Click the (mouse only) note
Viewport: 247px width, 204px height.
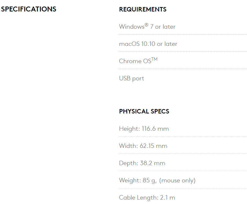pyautogui.click(x=177, y=180)
